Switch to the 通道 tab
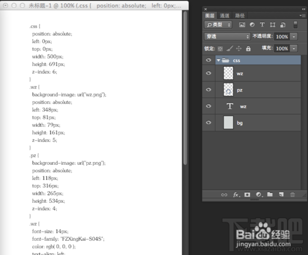 click(224, 15)
